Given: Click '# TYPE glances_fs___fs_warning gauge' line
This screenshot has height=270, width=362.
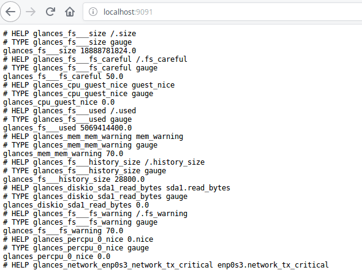Looking at the screenshot, I should [x=80, y=222].
